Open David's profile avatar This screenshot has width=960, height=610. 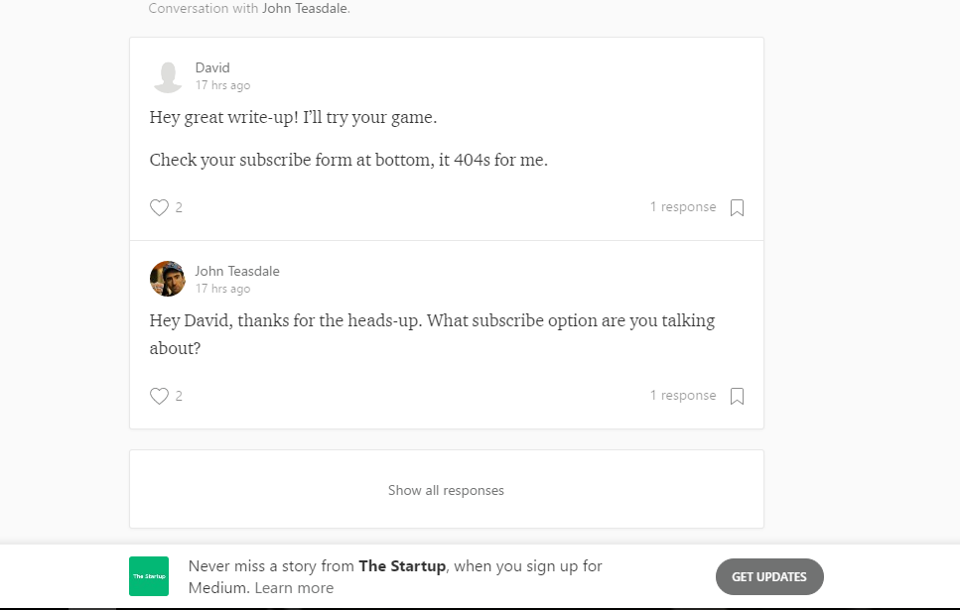pyautogui.click(x=167, y=75)
